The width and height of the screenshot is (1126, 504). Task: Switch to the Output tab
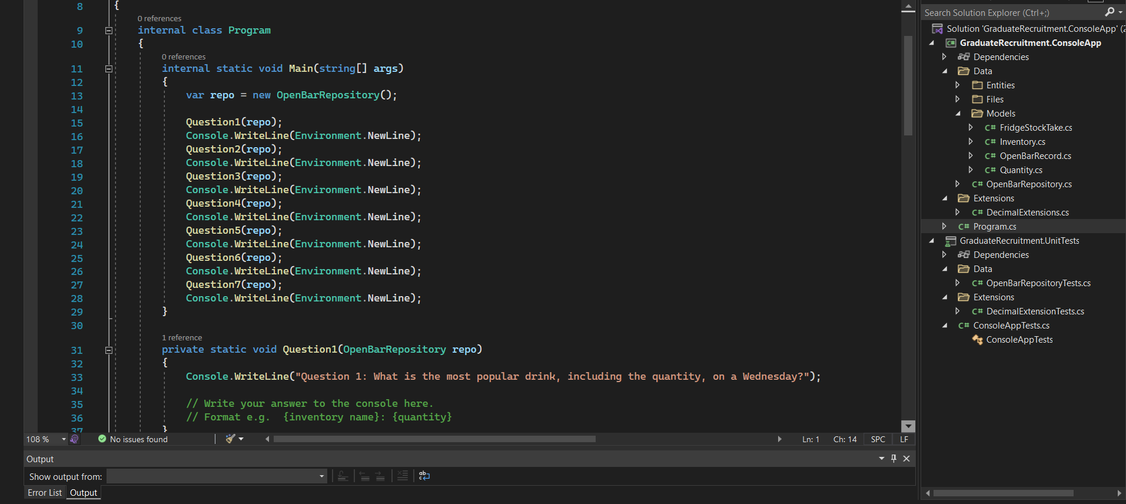(84, 493)
